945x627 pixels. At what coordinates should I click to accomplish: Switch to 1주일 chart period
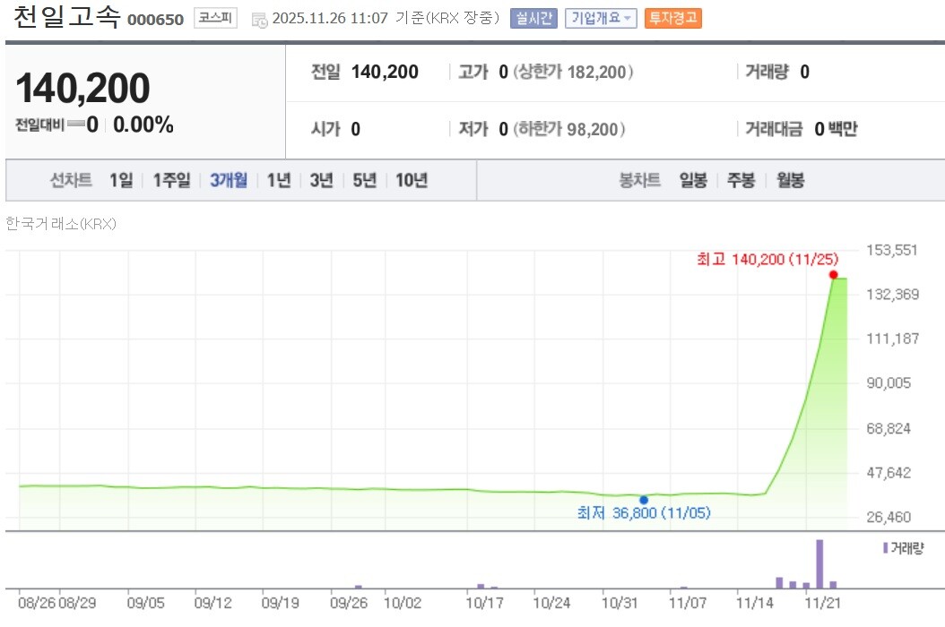(x=171, y=180)
